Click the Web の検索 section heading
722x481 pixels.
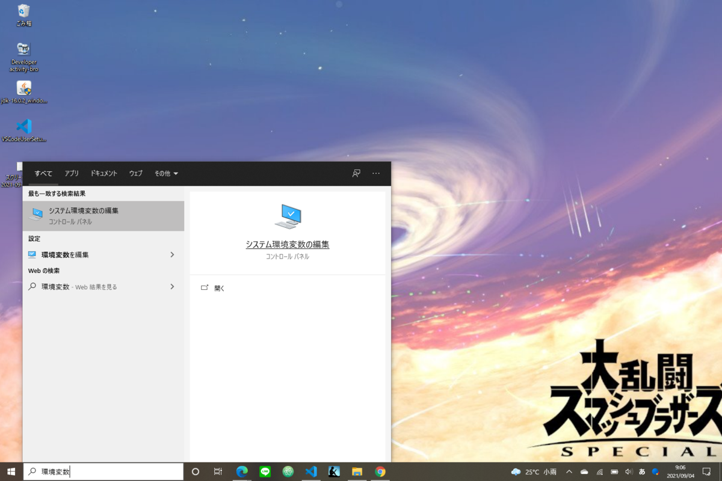click(44, 271)
